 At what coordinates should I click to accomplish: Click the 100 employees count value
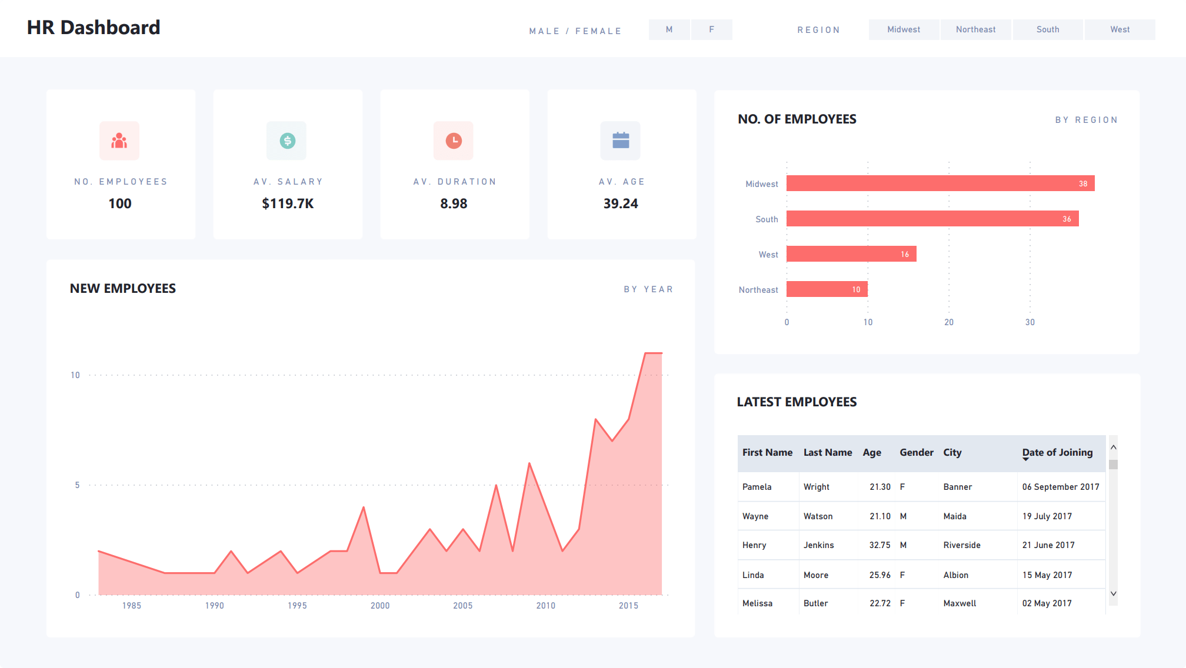(120, 203)
